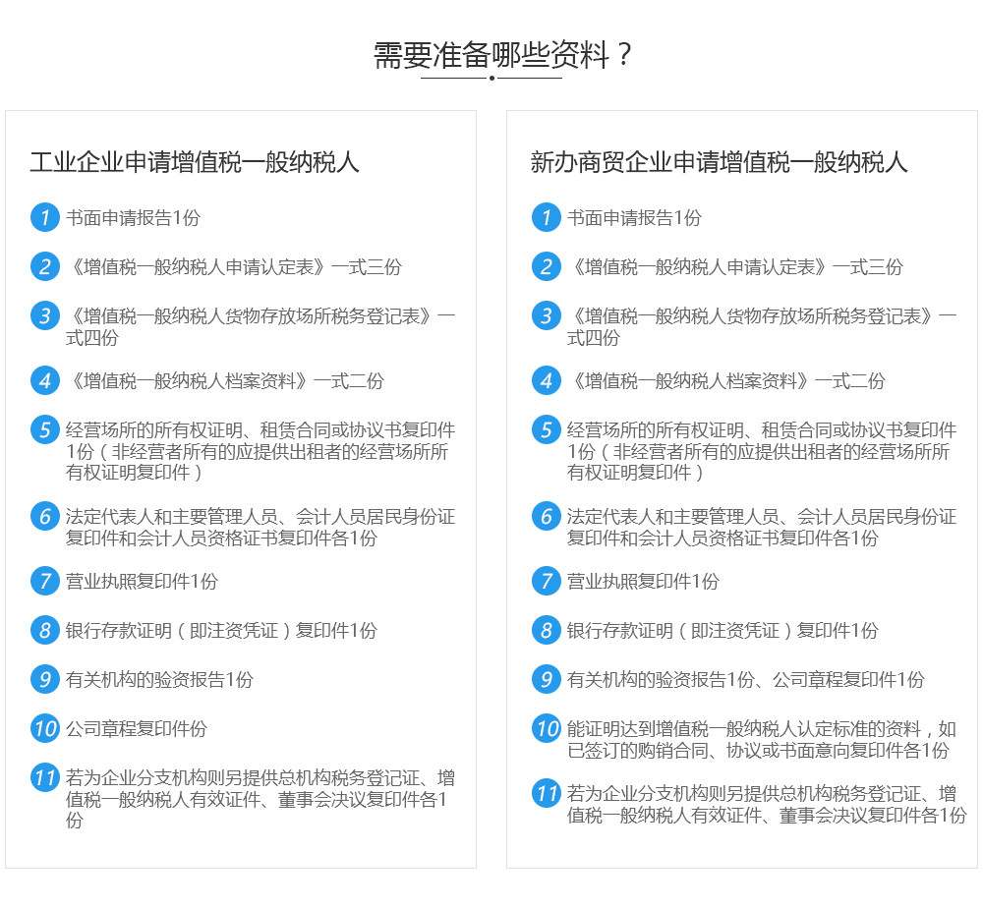Click number 8 badge in 工业企业 list
Screen dimensions: 983x908
click(x=45, y=630)
